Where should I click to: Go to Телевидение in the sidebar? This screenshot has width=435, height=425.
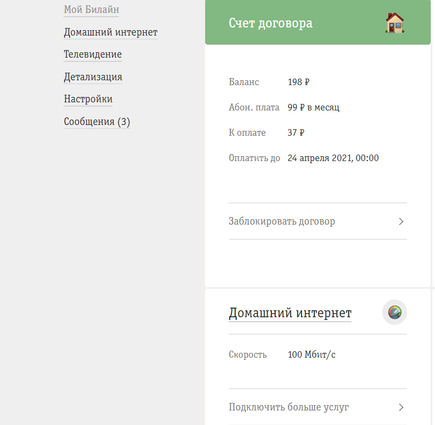coord(93,54)
